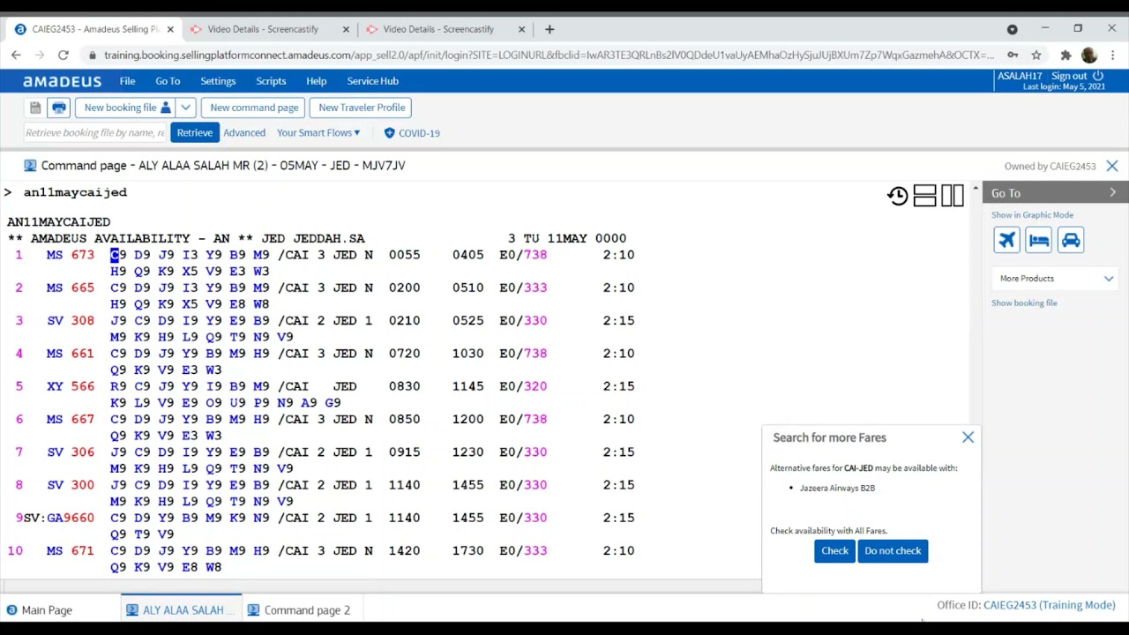
Task: Click aircraft type 333 on MS 665 row
Action: pyautogui.click(x=535, y=288)
